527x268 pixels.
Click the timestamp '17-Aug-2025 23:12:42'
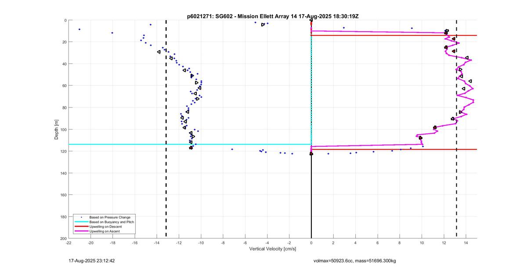point(92,261)
